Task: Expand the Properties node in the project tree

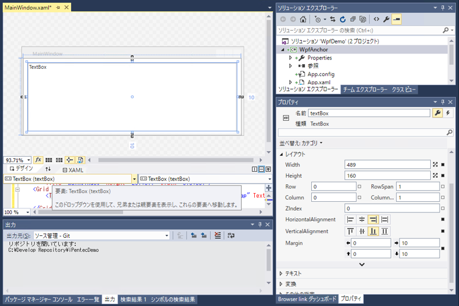Action: click(290, 58)
